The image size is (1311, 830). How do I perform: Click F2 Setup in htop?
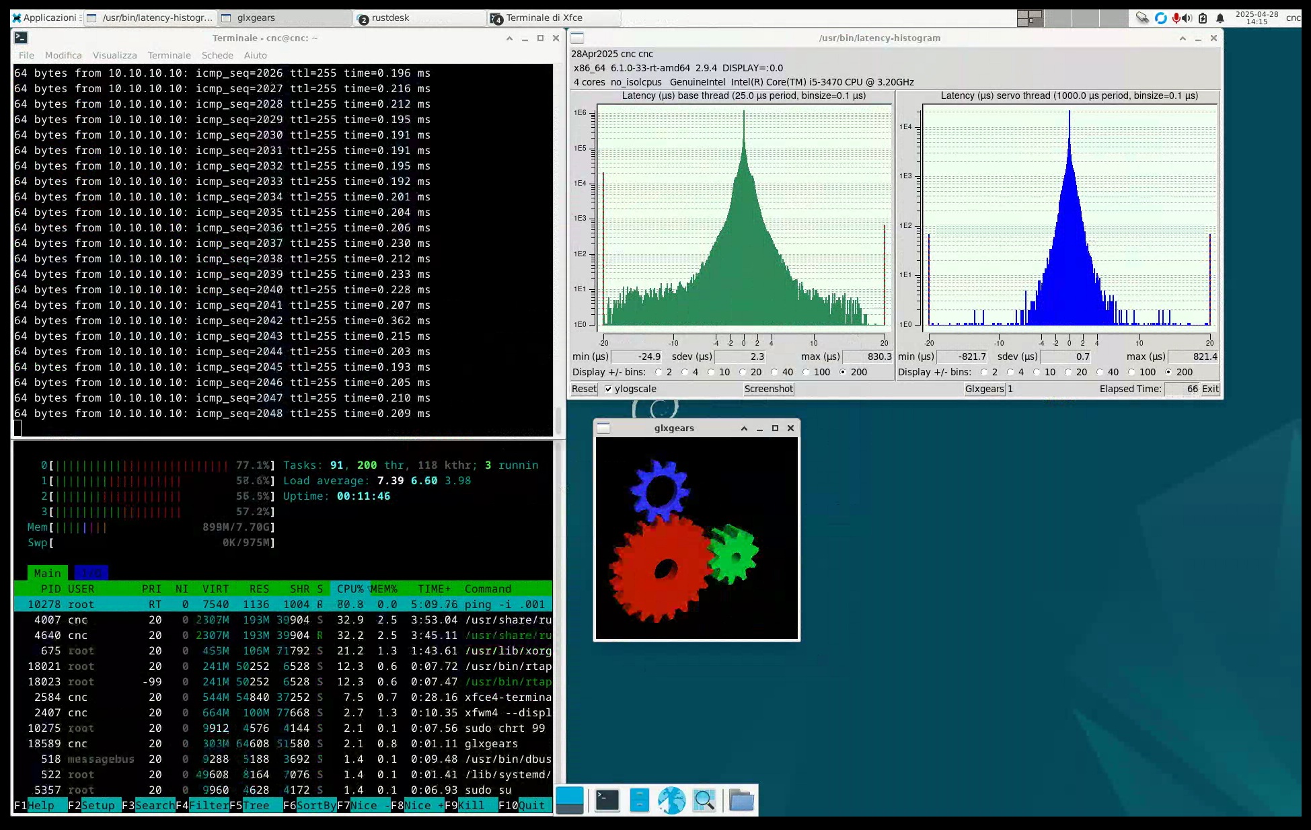[x=94, y=805]
